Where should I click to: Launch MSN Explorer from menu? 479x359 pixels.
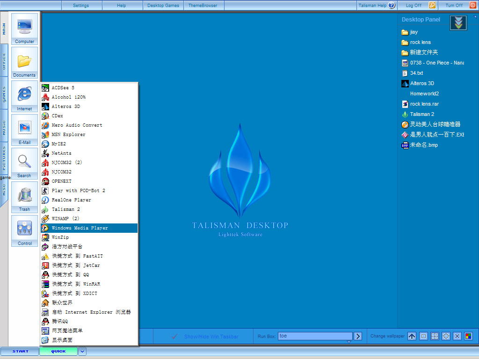tap(89, 134)
